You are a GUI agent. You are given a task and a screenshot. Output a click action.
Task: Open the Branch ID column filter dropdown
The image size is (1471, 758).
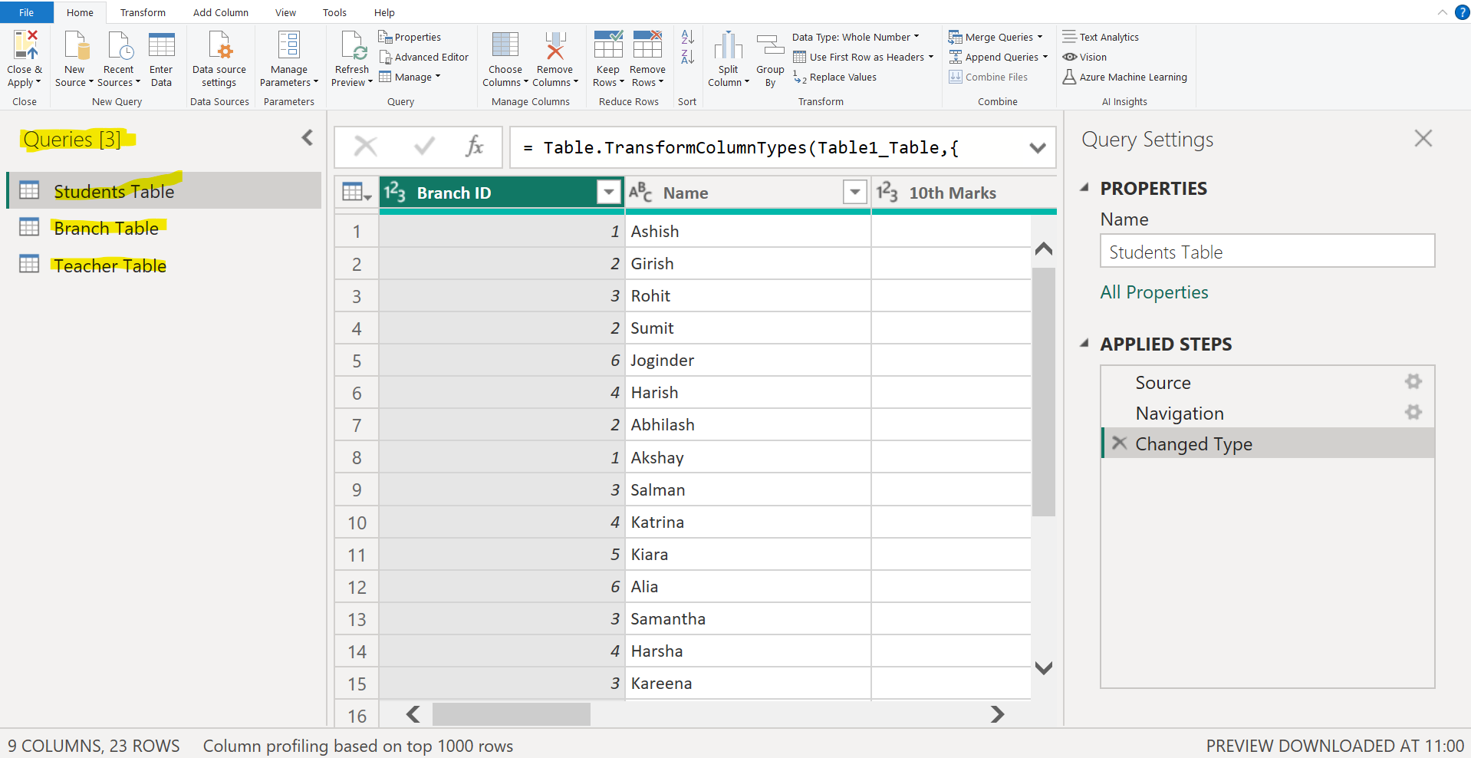(x=608, y=193)
